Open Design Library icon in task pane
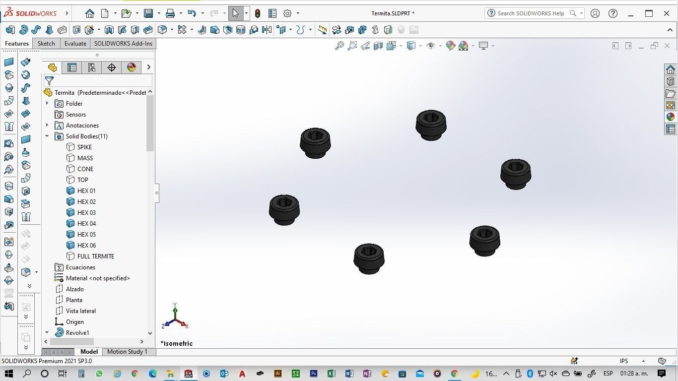The height and width of the screenshot is (381, 678). click(x=671, y=81)
